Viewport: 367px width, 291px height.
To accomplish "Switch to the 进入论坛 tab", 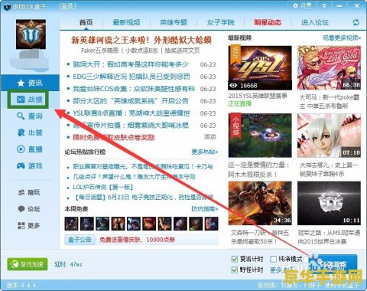I will point(315,22).
